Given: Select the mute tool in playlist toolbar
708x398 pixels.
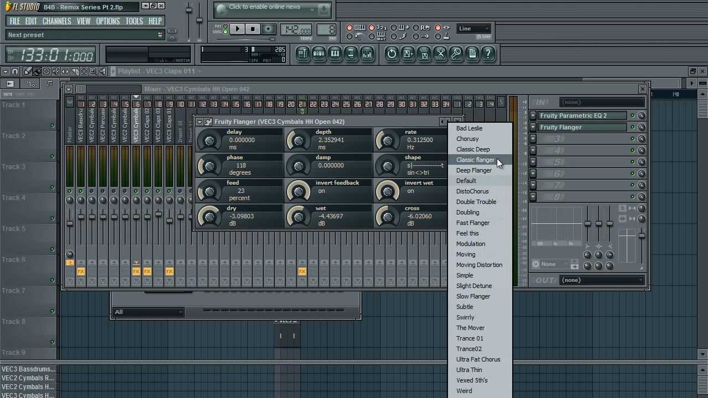Looking at the screenshot, I should click(x=56, y=71).
